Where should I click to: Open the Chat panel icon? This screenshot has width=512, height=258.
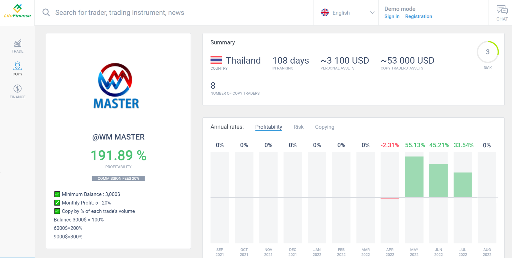tap(502, 13)
